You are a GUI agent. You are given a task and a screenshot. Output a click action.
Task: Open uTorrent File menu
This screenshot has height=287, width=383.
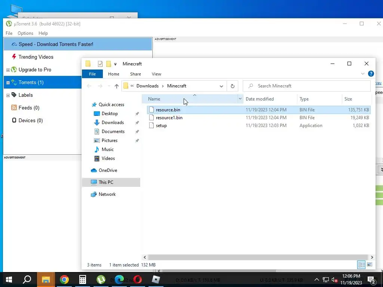pyautogui.click(x=9, y=33)
